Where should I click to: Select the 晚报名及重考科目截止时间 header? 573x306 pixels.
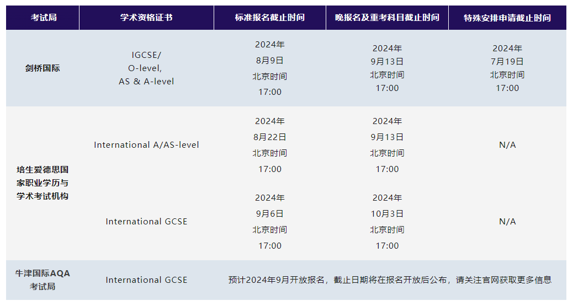pos(387,18)
